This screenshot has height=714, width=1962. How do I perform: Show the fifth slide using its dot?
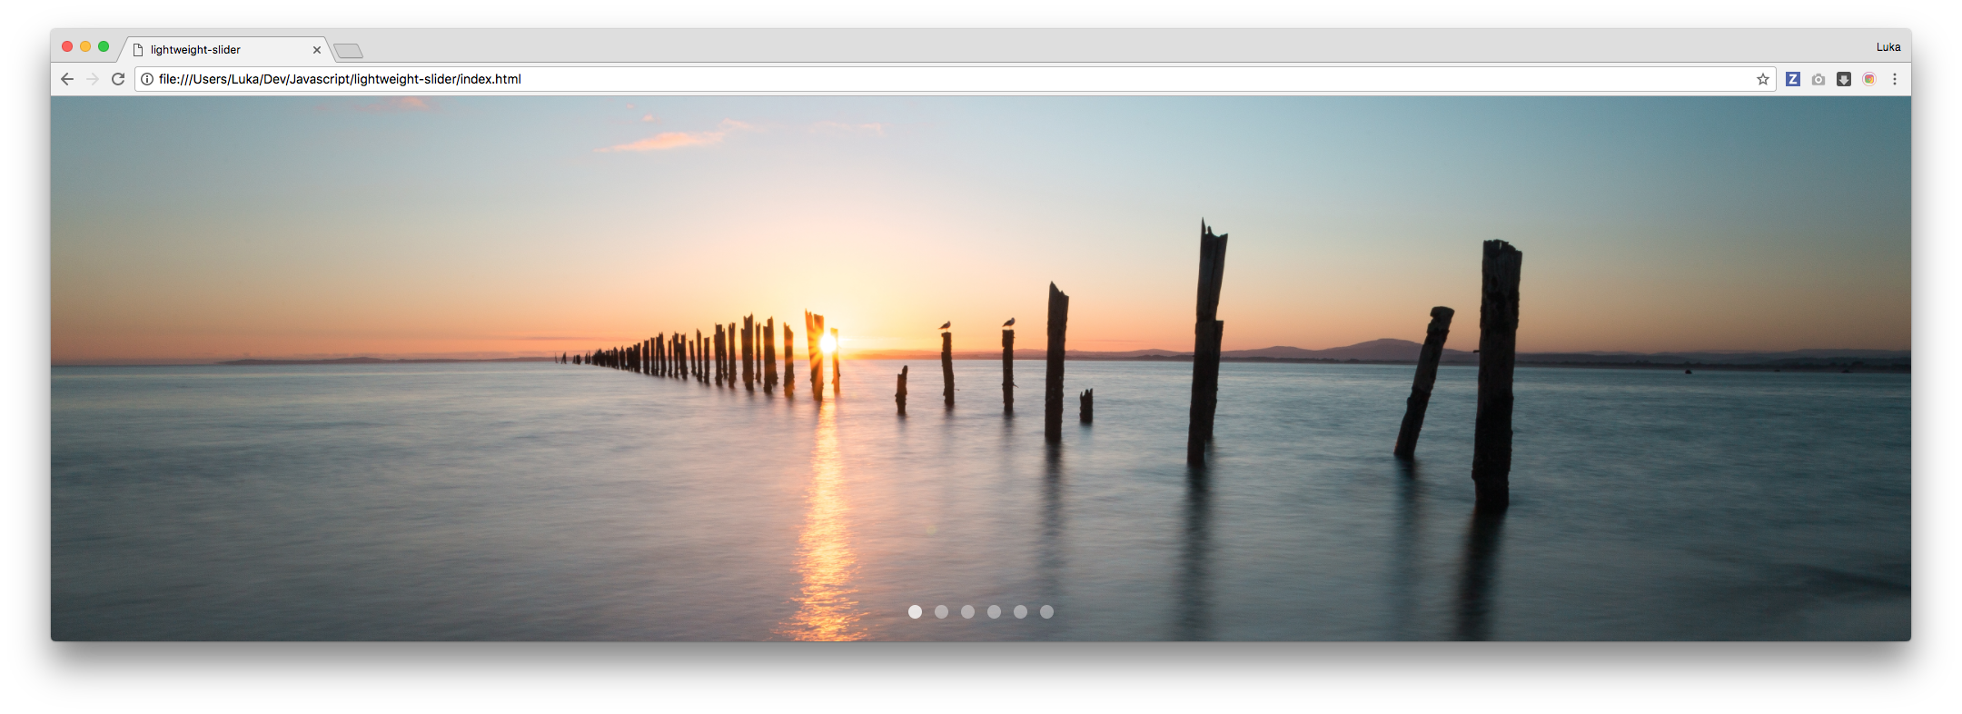click(1020, 611)
